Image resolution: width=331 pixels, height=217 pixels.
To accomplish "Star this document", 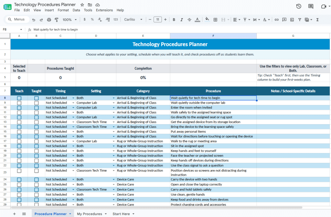I will 82,5.
